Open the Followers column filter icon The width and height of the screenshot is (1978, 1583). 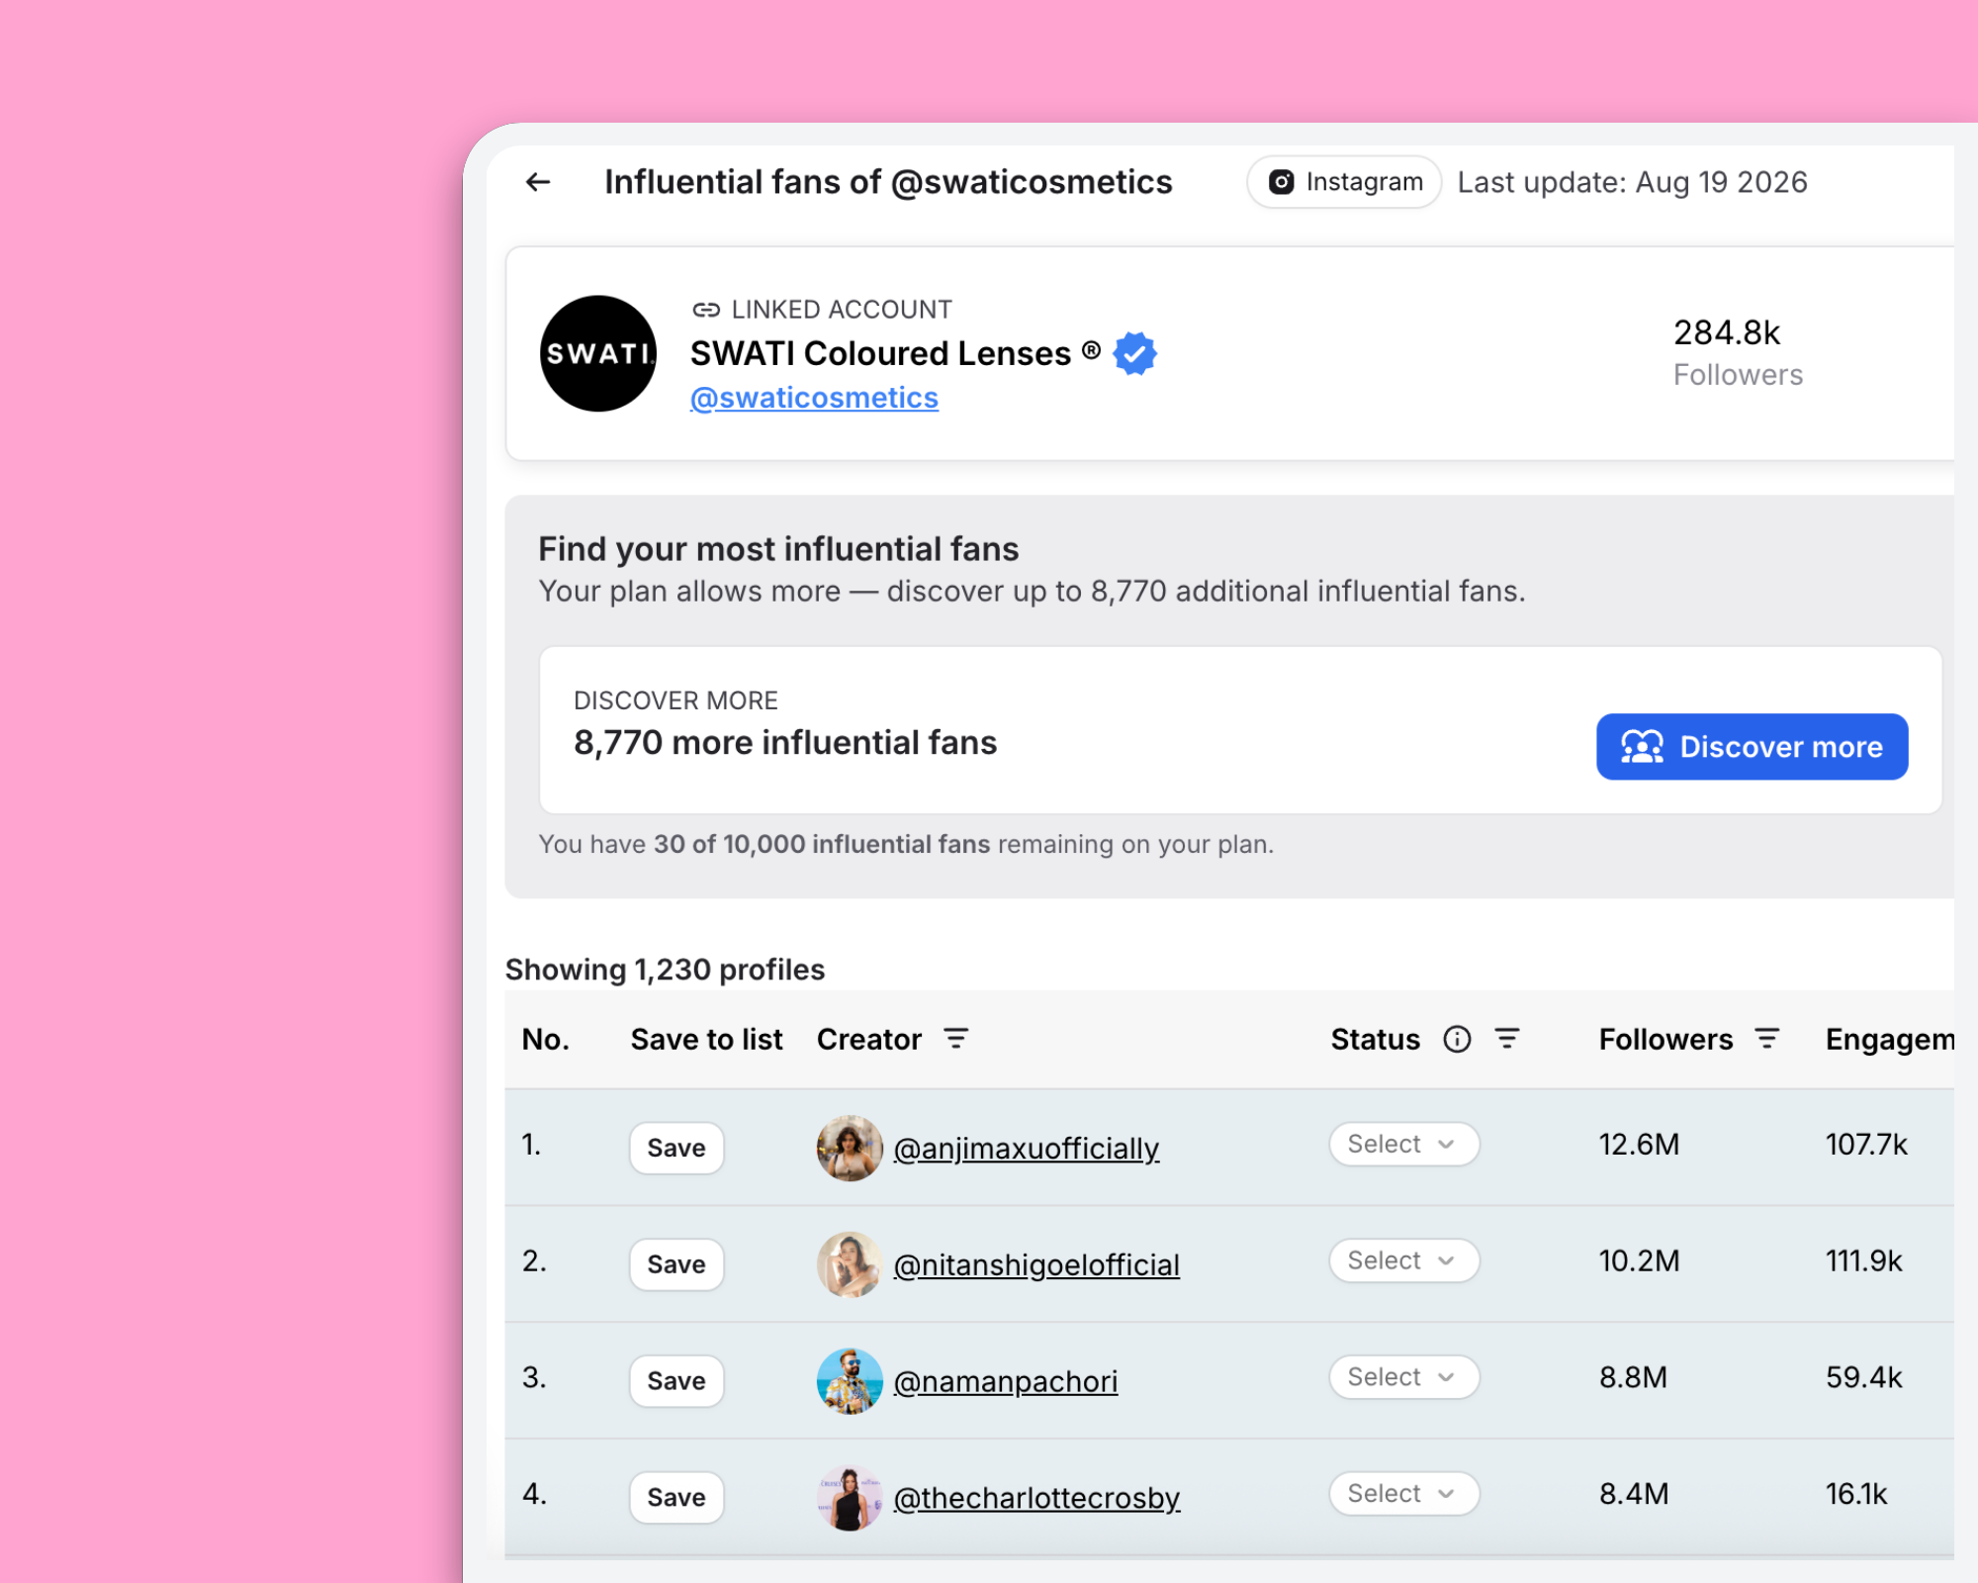(1766, 1039)
